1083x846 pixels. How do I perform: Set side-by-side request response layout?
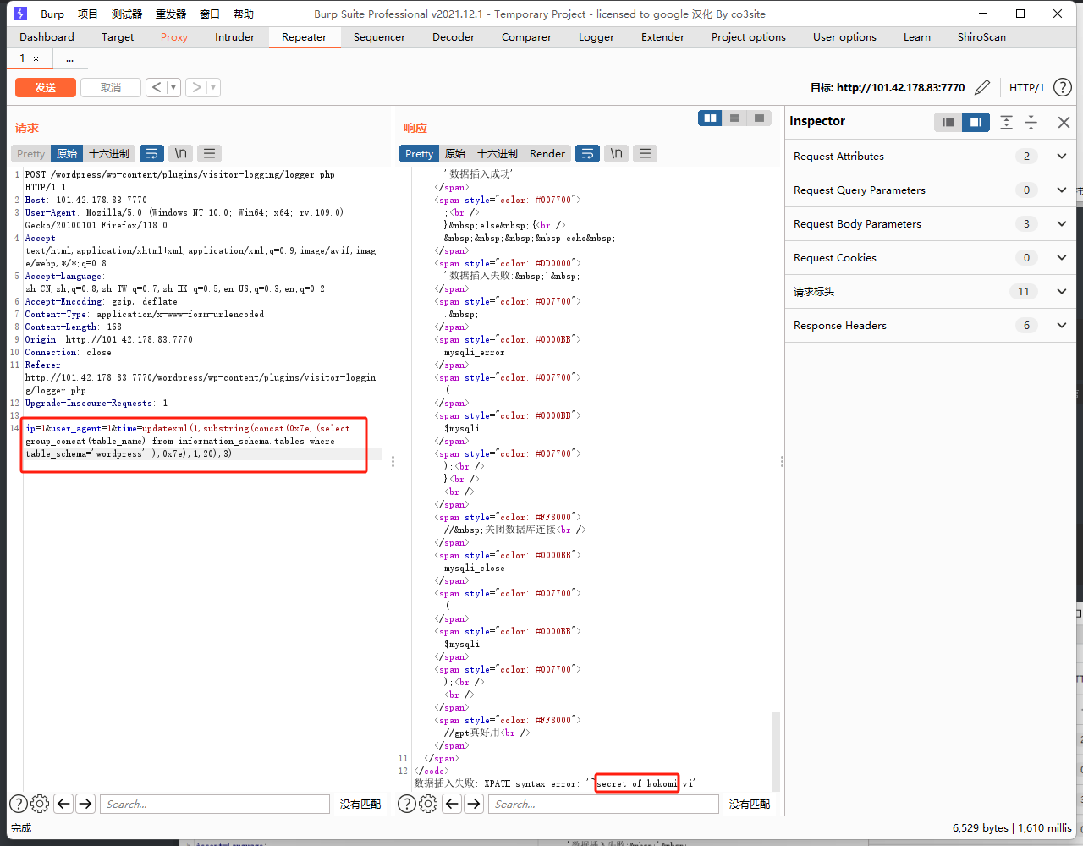tap(710, 118)
